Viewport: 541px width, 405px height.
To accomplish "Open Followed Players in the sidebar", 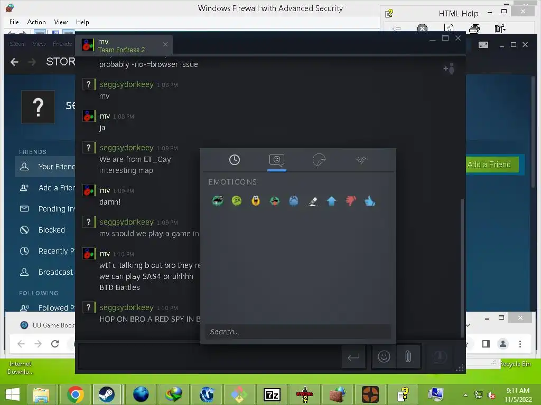I will coord(45,307).
